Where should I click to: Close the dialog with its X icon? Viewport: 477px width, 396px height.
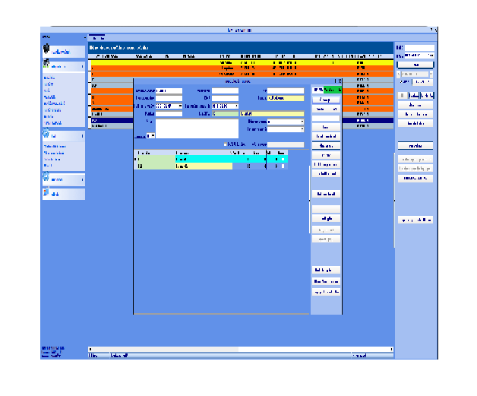click(x=339, y=81)
